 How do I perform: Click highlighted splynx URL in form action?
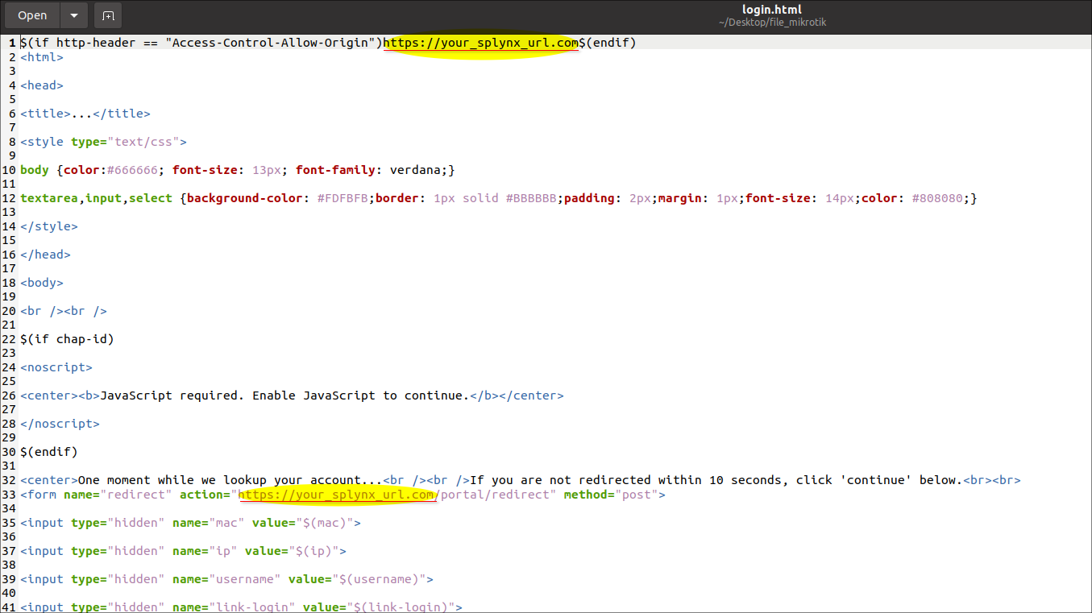pos(337,495)
